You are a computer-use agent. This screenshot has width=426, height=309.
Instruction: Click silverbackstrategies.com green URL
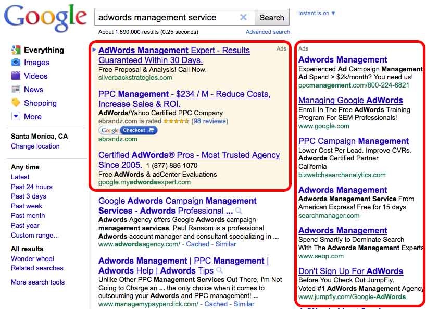[x=135, y=78]
